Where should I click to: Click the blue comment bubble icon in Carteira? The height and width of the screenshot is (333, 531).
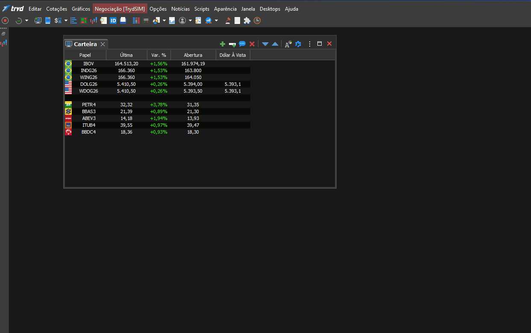coord(242,44)
